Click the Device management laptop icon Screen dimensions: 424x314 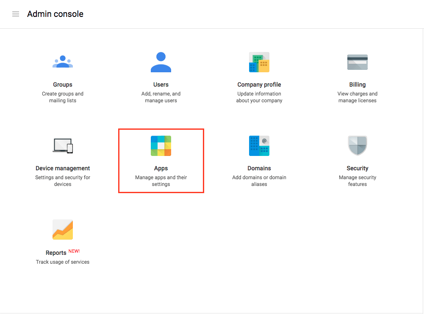click(x=63, y=145)
